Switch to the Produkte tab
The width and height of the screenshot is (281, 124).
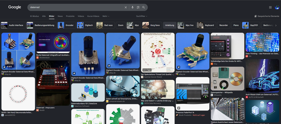(x=70, y=16)
